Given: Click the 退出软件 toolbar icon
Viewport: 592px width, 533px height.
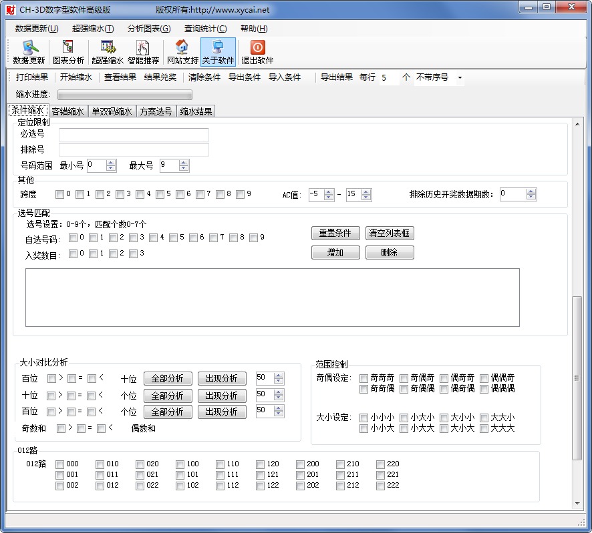Looking at the screenshot, I should (x=257, y=52).
